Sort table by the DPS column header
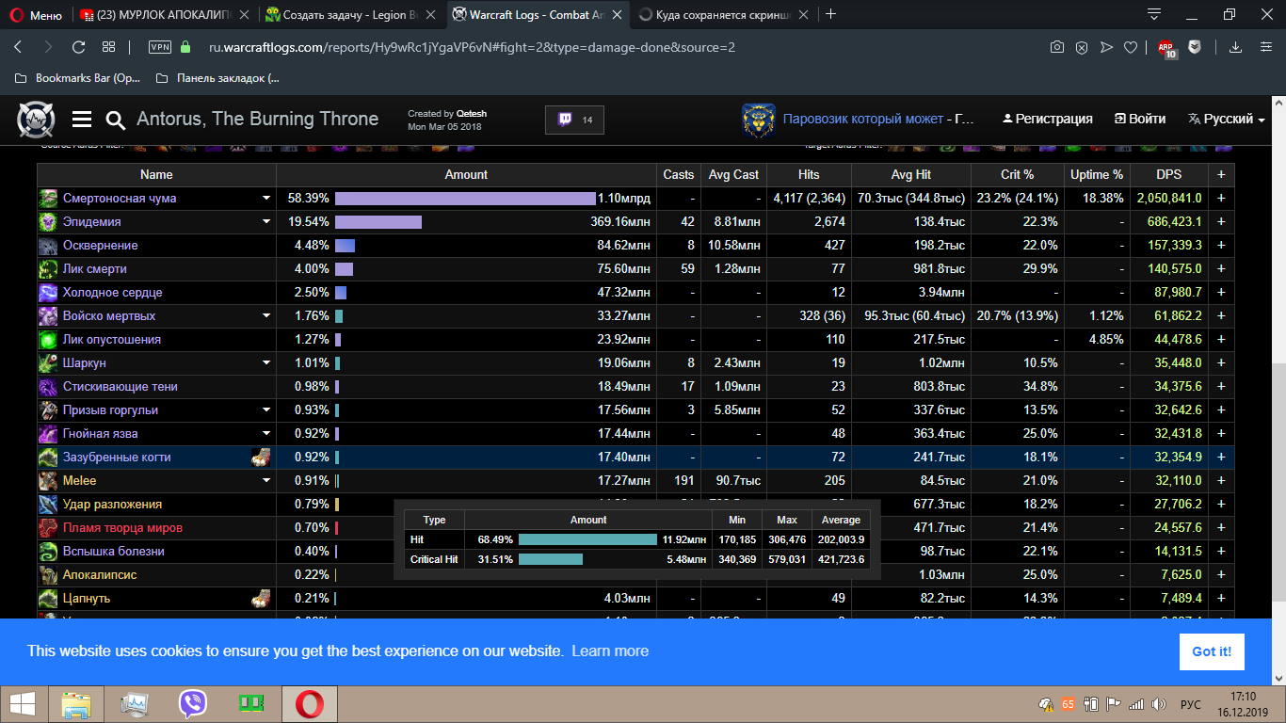 click(1170, 175)
